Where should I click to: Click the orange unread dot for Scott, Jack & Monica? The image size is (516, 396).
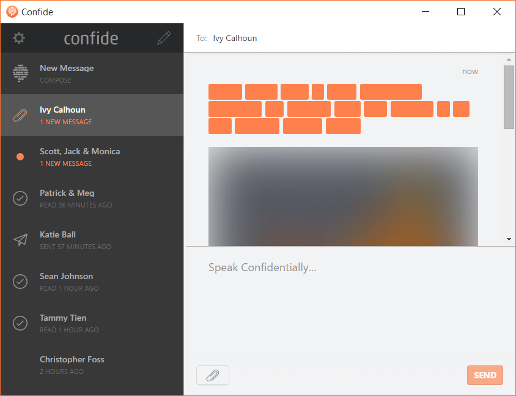coord(20,157)
